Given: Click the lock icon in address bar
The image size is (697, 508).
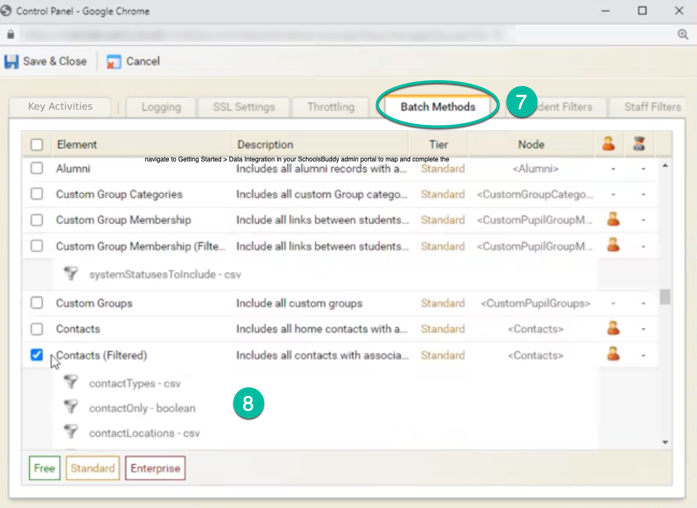Looking at the screenshot, I should [11, 34].
